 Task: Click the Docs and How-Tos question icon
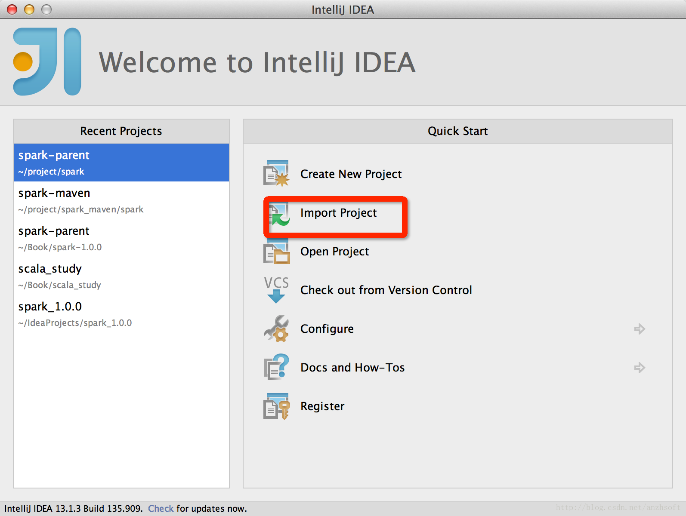pos(276,367)
